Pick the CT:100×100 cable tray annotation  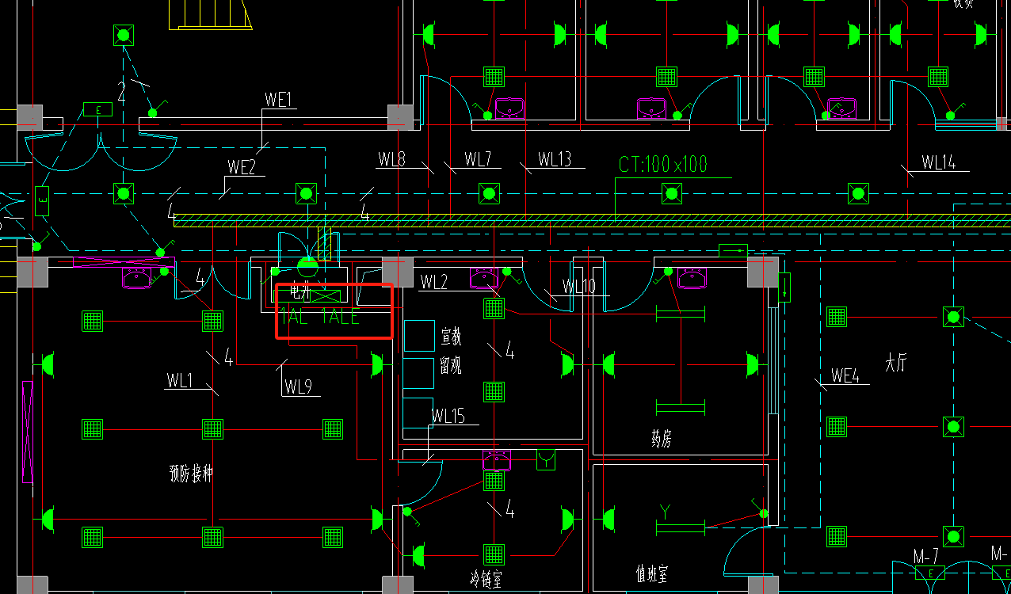[662, 165]
